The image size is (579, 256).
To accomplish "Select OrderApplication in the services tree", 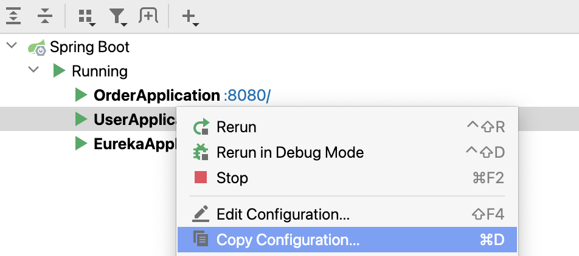I will point(156,95).
